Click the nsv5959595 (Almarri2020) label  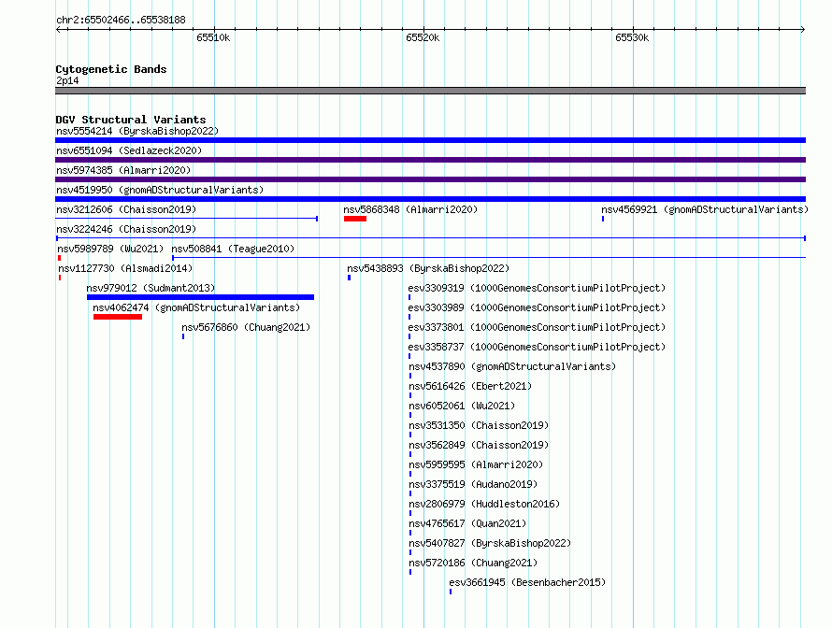(476, 464)
